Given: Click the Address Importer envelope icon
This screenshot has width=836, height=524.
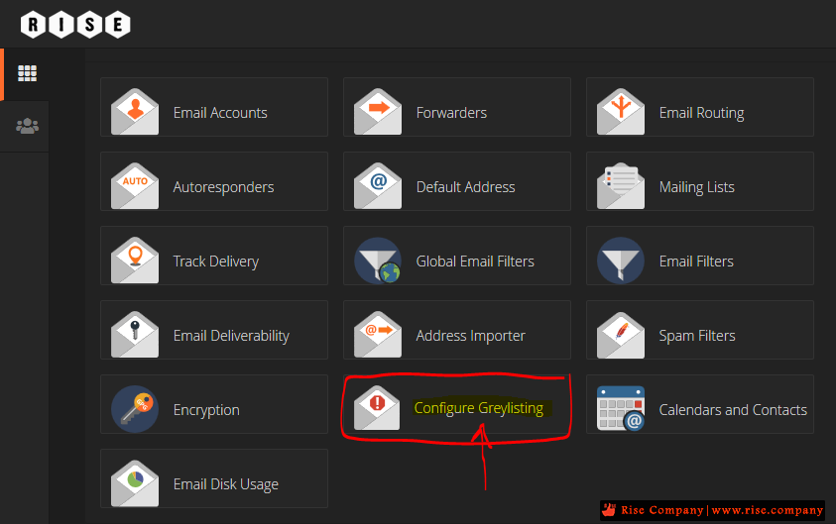Looking at the screenshot, I should [x=378, y=335].
